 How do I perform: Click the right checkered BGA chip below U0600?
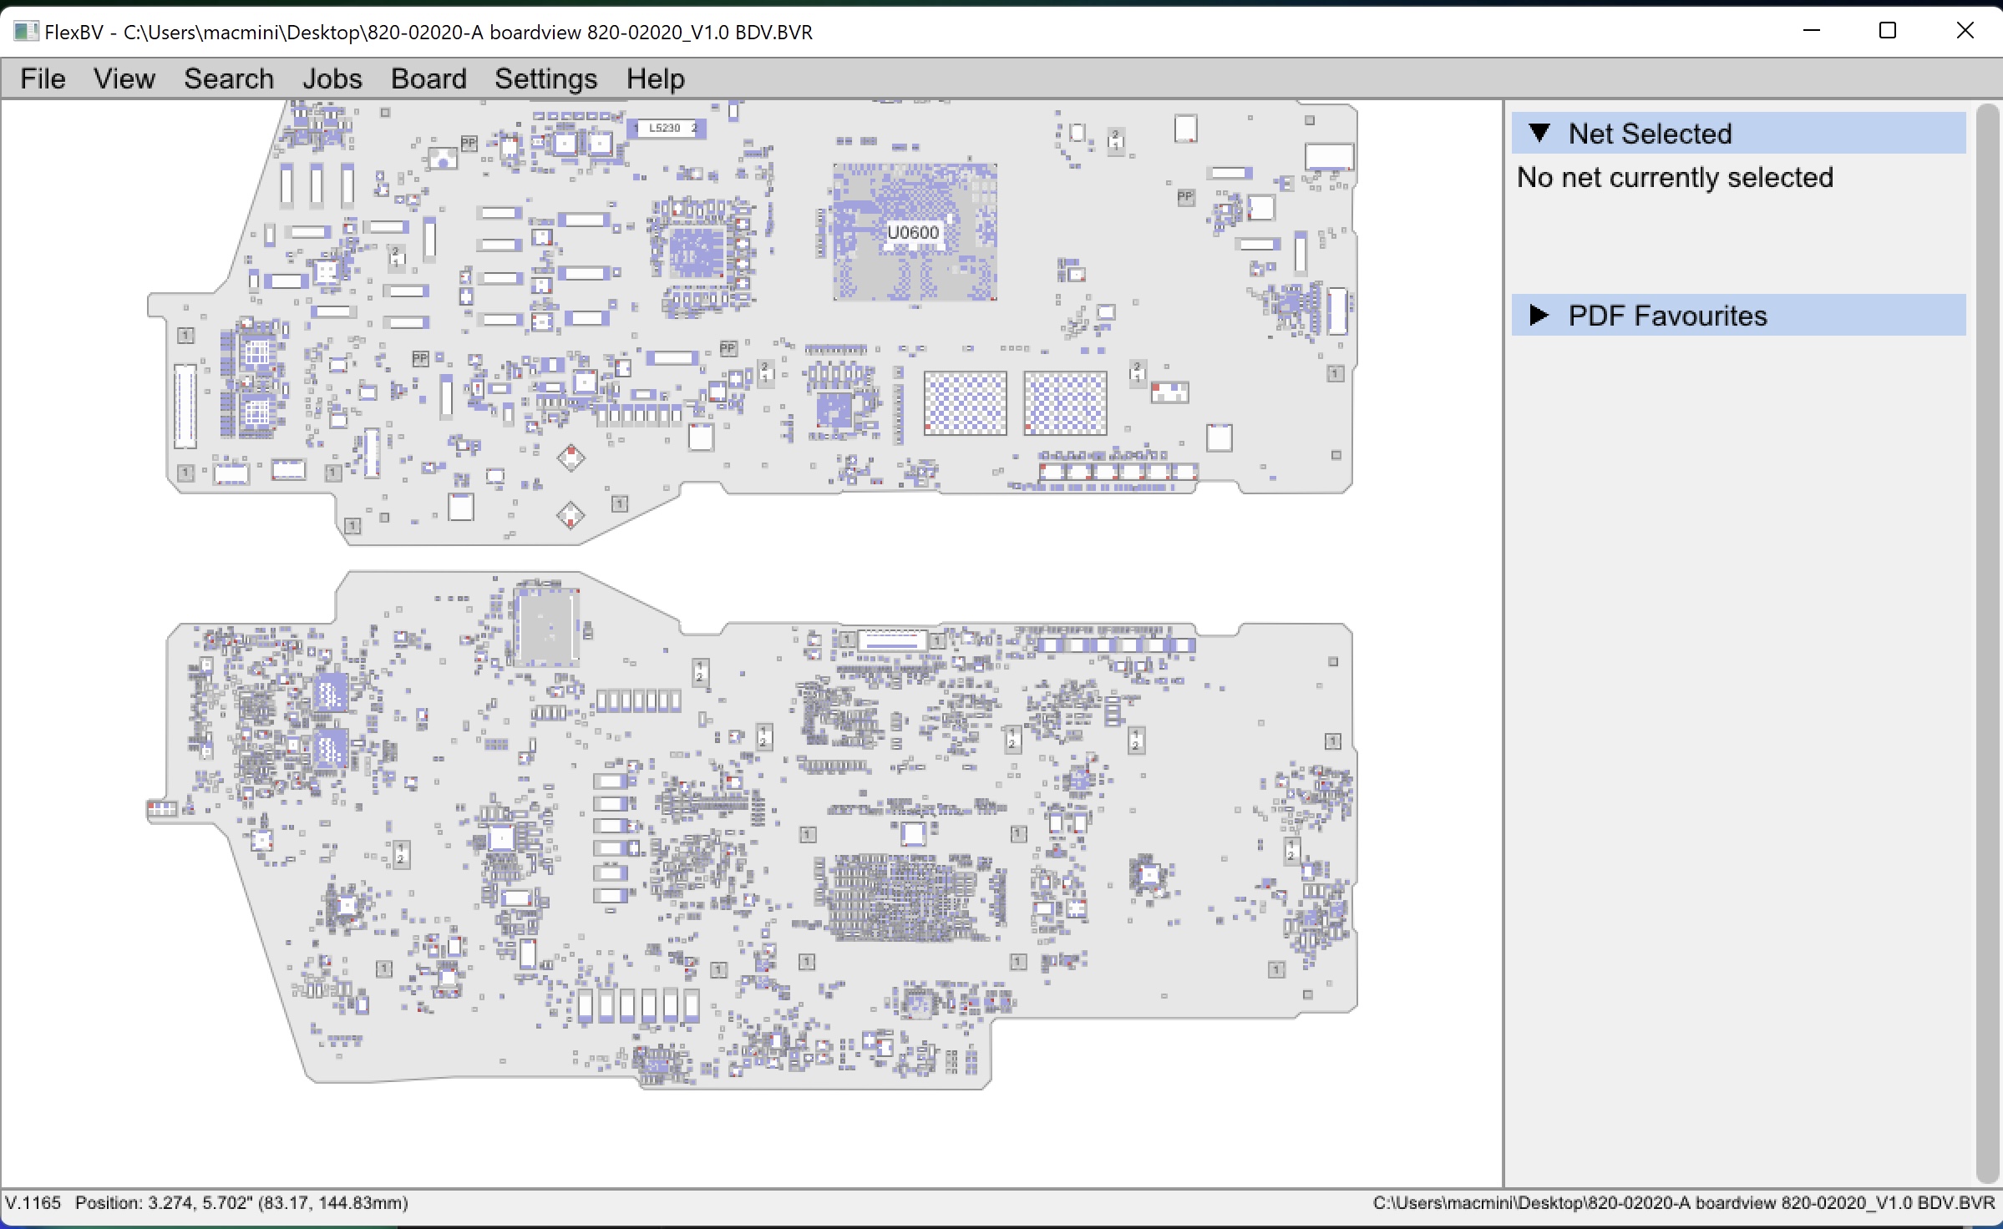click(1065, 403)
